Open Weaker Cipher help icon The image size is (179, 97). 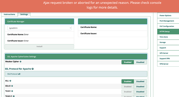point(20,61)
